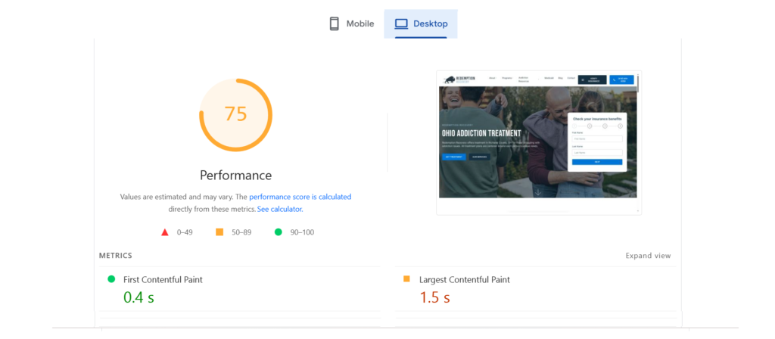Click the performance score gauge showing 75
Screen dimensions: 775x339
coord(235,114)
